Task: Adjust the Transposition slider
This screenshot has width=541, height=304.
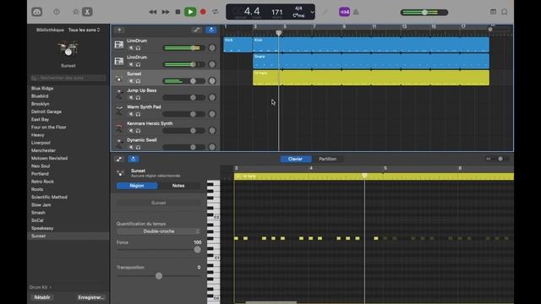Action: [x=159, y=276]
